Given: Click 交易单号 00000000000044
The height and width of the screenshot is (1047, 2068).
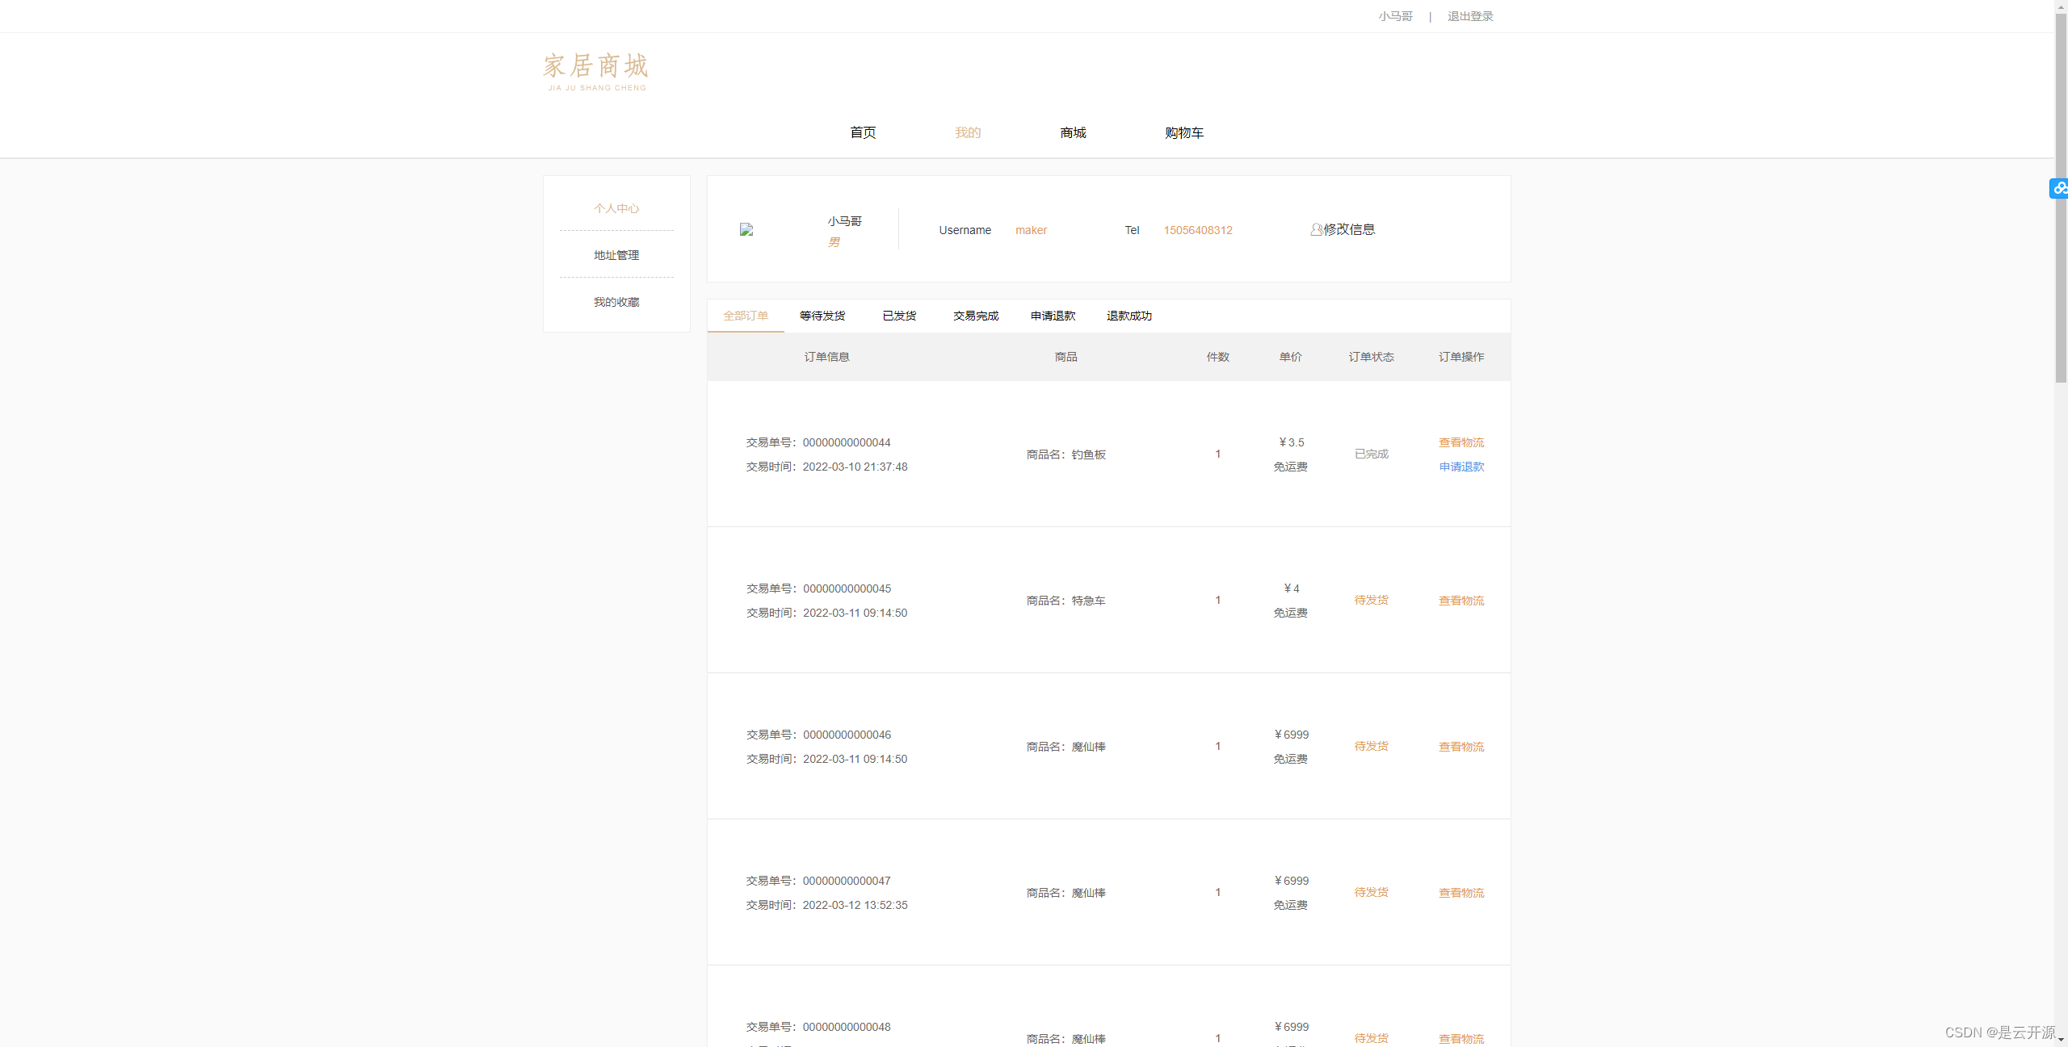Looking at the screenshot, I should [x=818, y=442].
